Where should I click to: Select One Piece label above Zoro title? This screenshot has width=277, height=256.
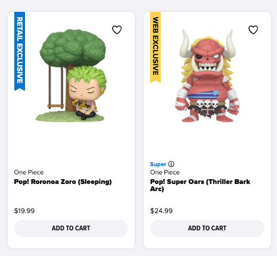tap(29, 172)
